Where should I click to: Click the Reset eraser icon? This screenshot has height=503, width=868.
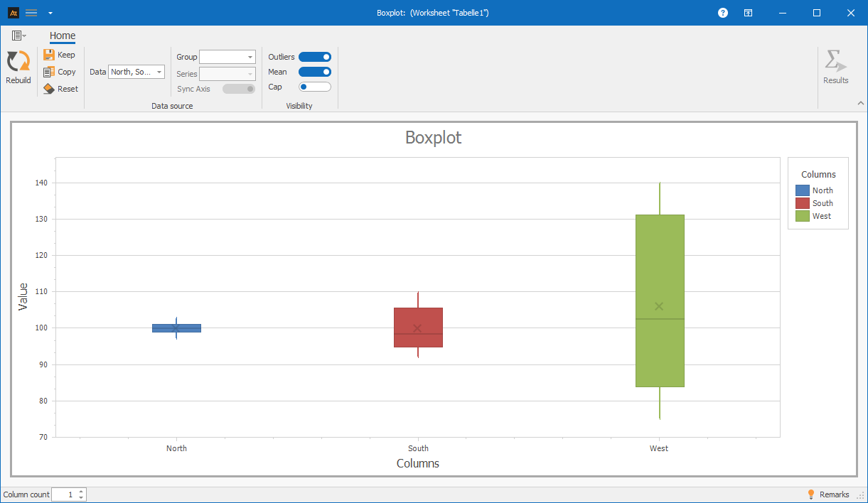[x=49, y=89]
